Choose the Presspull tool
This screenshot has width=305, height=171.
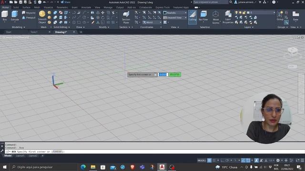[29, 18]
